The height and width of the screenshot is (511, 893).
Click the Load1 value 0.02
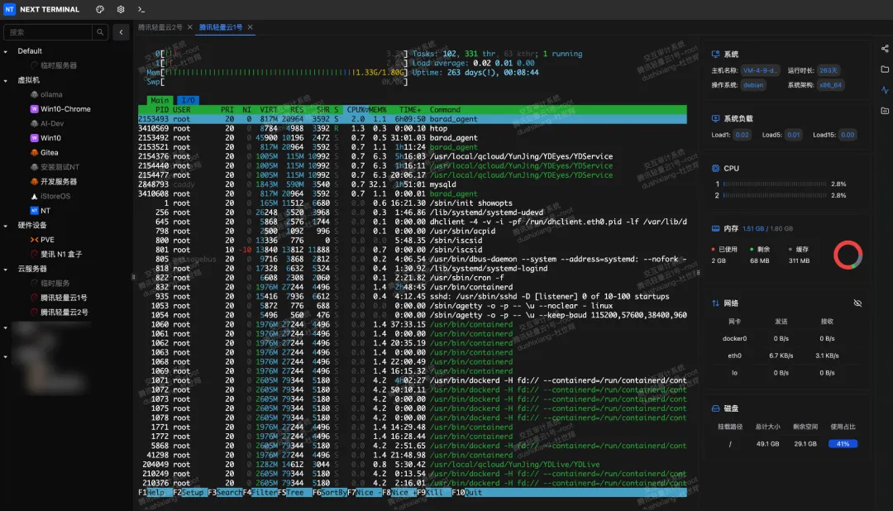(742, 135)
